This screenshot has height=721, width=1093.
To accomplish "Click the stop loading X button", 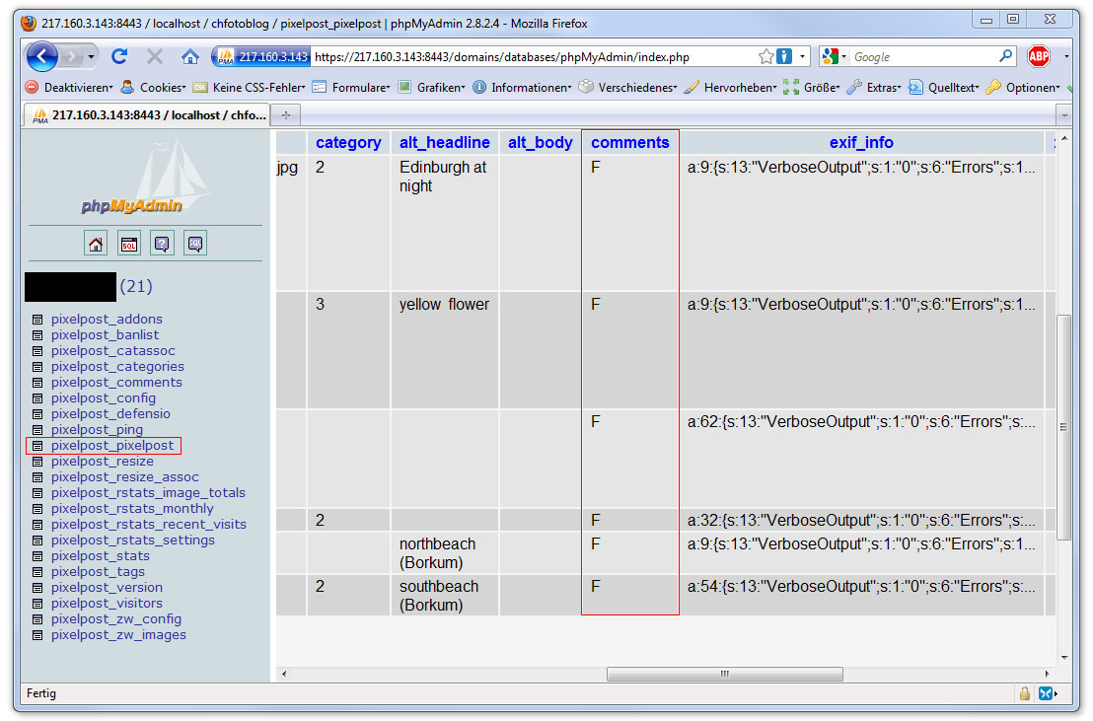I will point(155,56).
